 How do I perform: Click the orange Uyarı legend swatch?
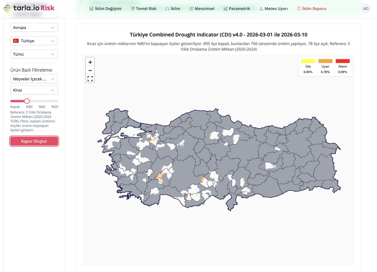point(325,61)
